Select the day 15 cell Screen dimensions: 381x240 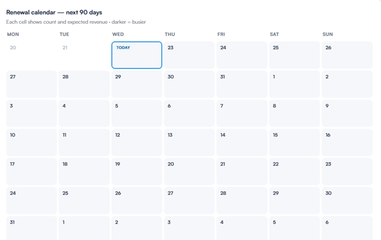coord(294,142)
